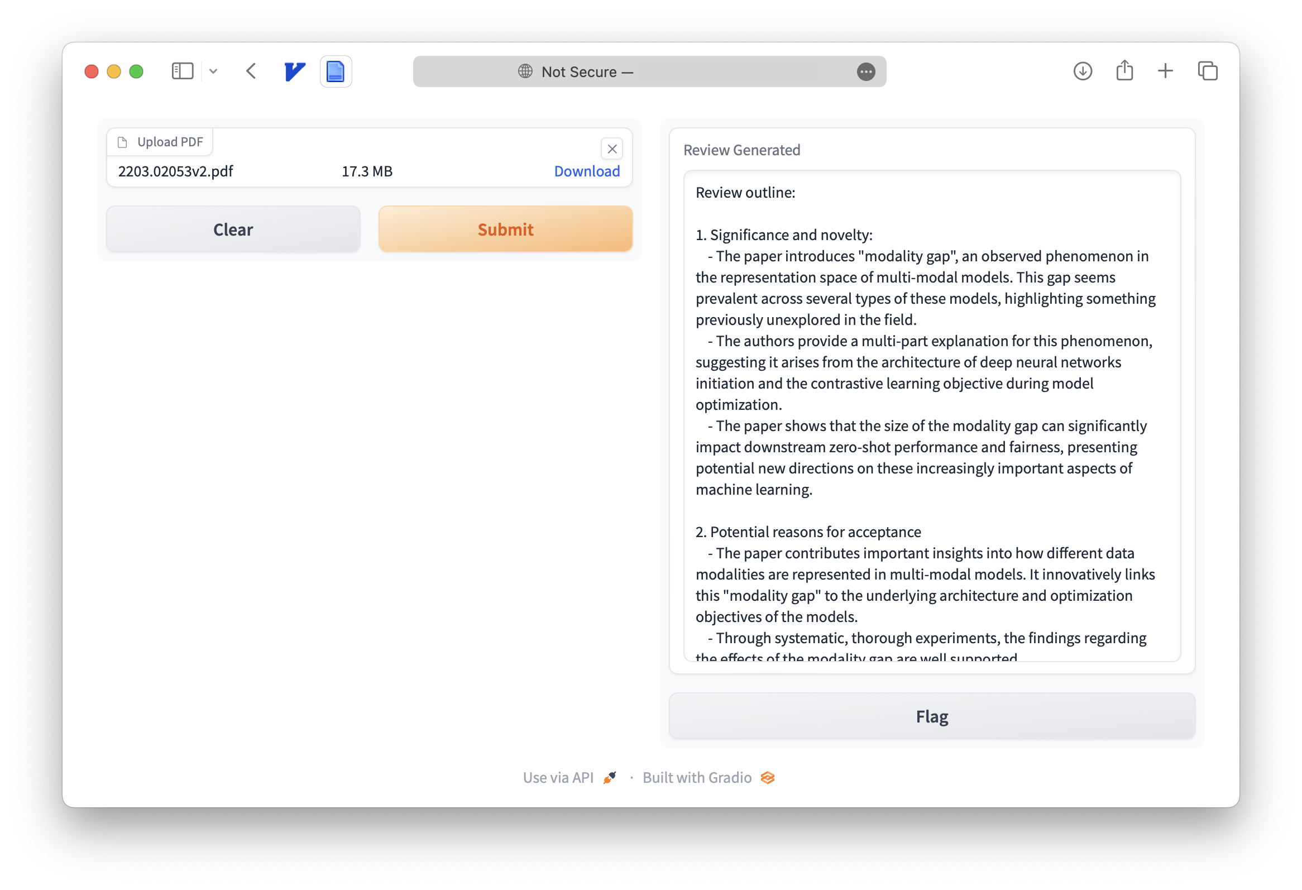Screen dimensions: 1302x890
Task: Click the close X on uploaded file
Action: tap(611, 149)
